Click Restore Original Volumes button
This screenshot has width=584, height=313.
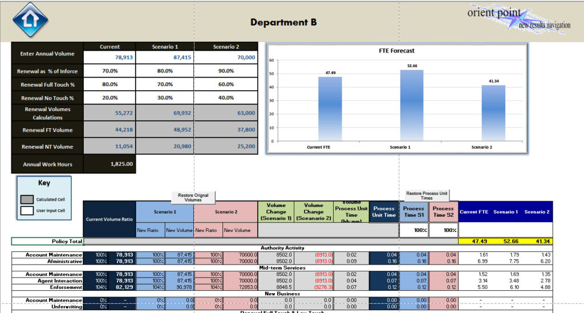click(193, 198)
